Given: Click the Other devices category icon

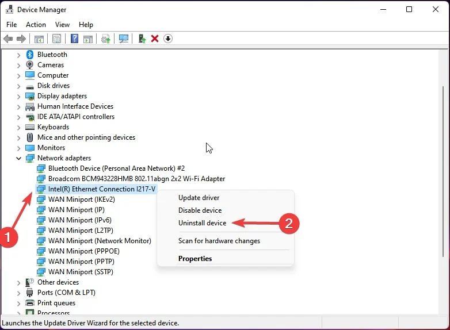Looking at the screenshot, I should pyautogui.click(x=29, y=282).
